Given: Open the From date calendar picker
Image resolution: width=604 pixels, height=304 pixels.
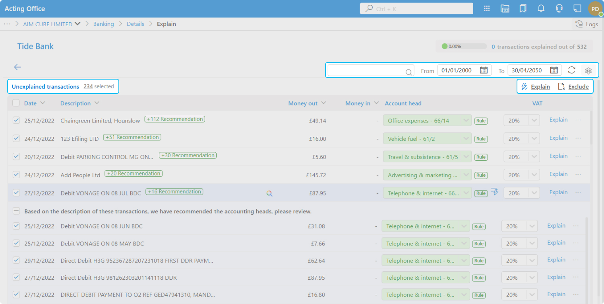Looking at the screenshot, I should coord(484,70).
